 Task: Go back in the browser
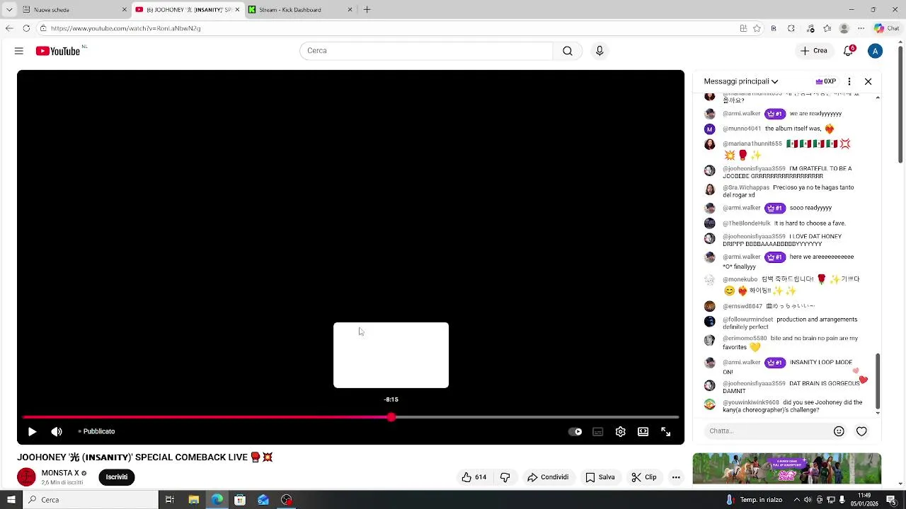9,28
